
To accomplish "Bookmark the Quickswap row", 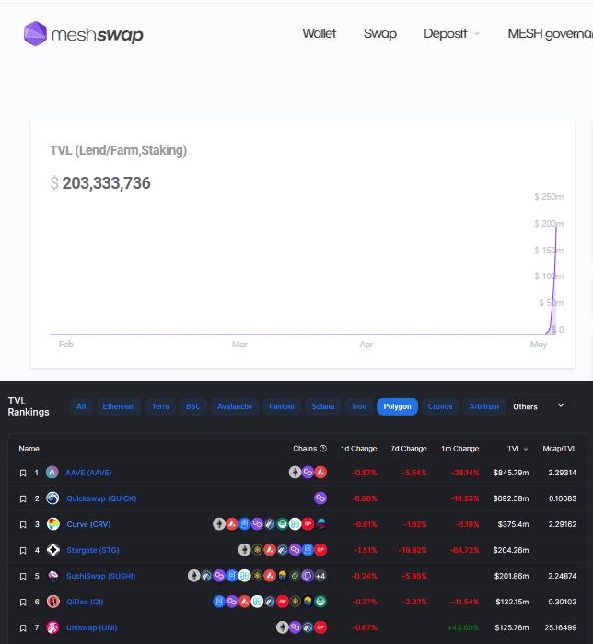I will pyautogui.click(x=23, y=498).
